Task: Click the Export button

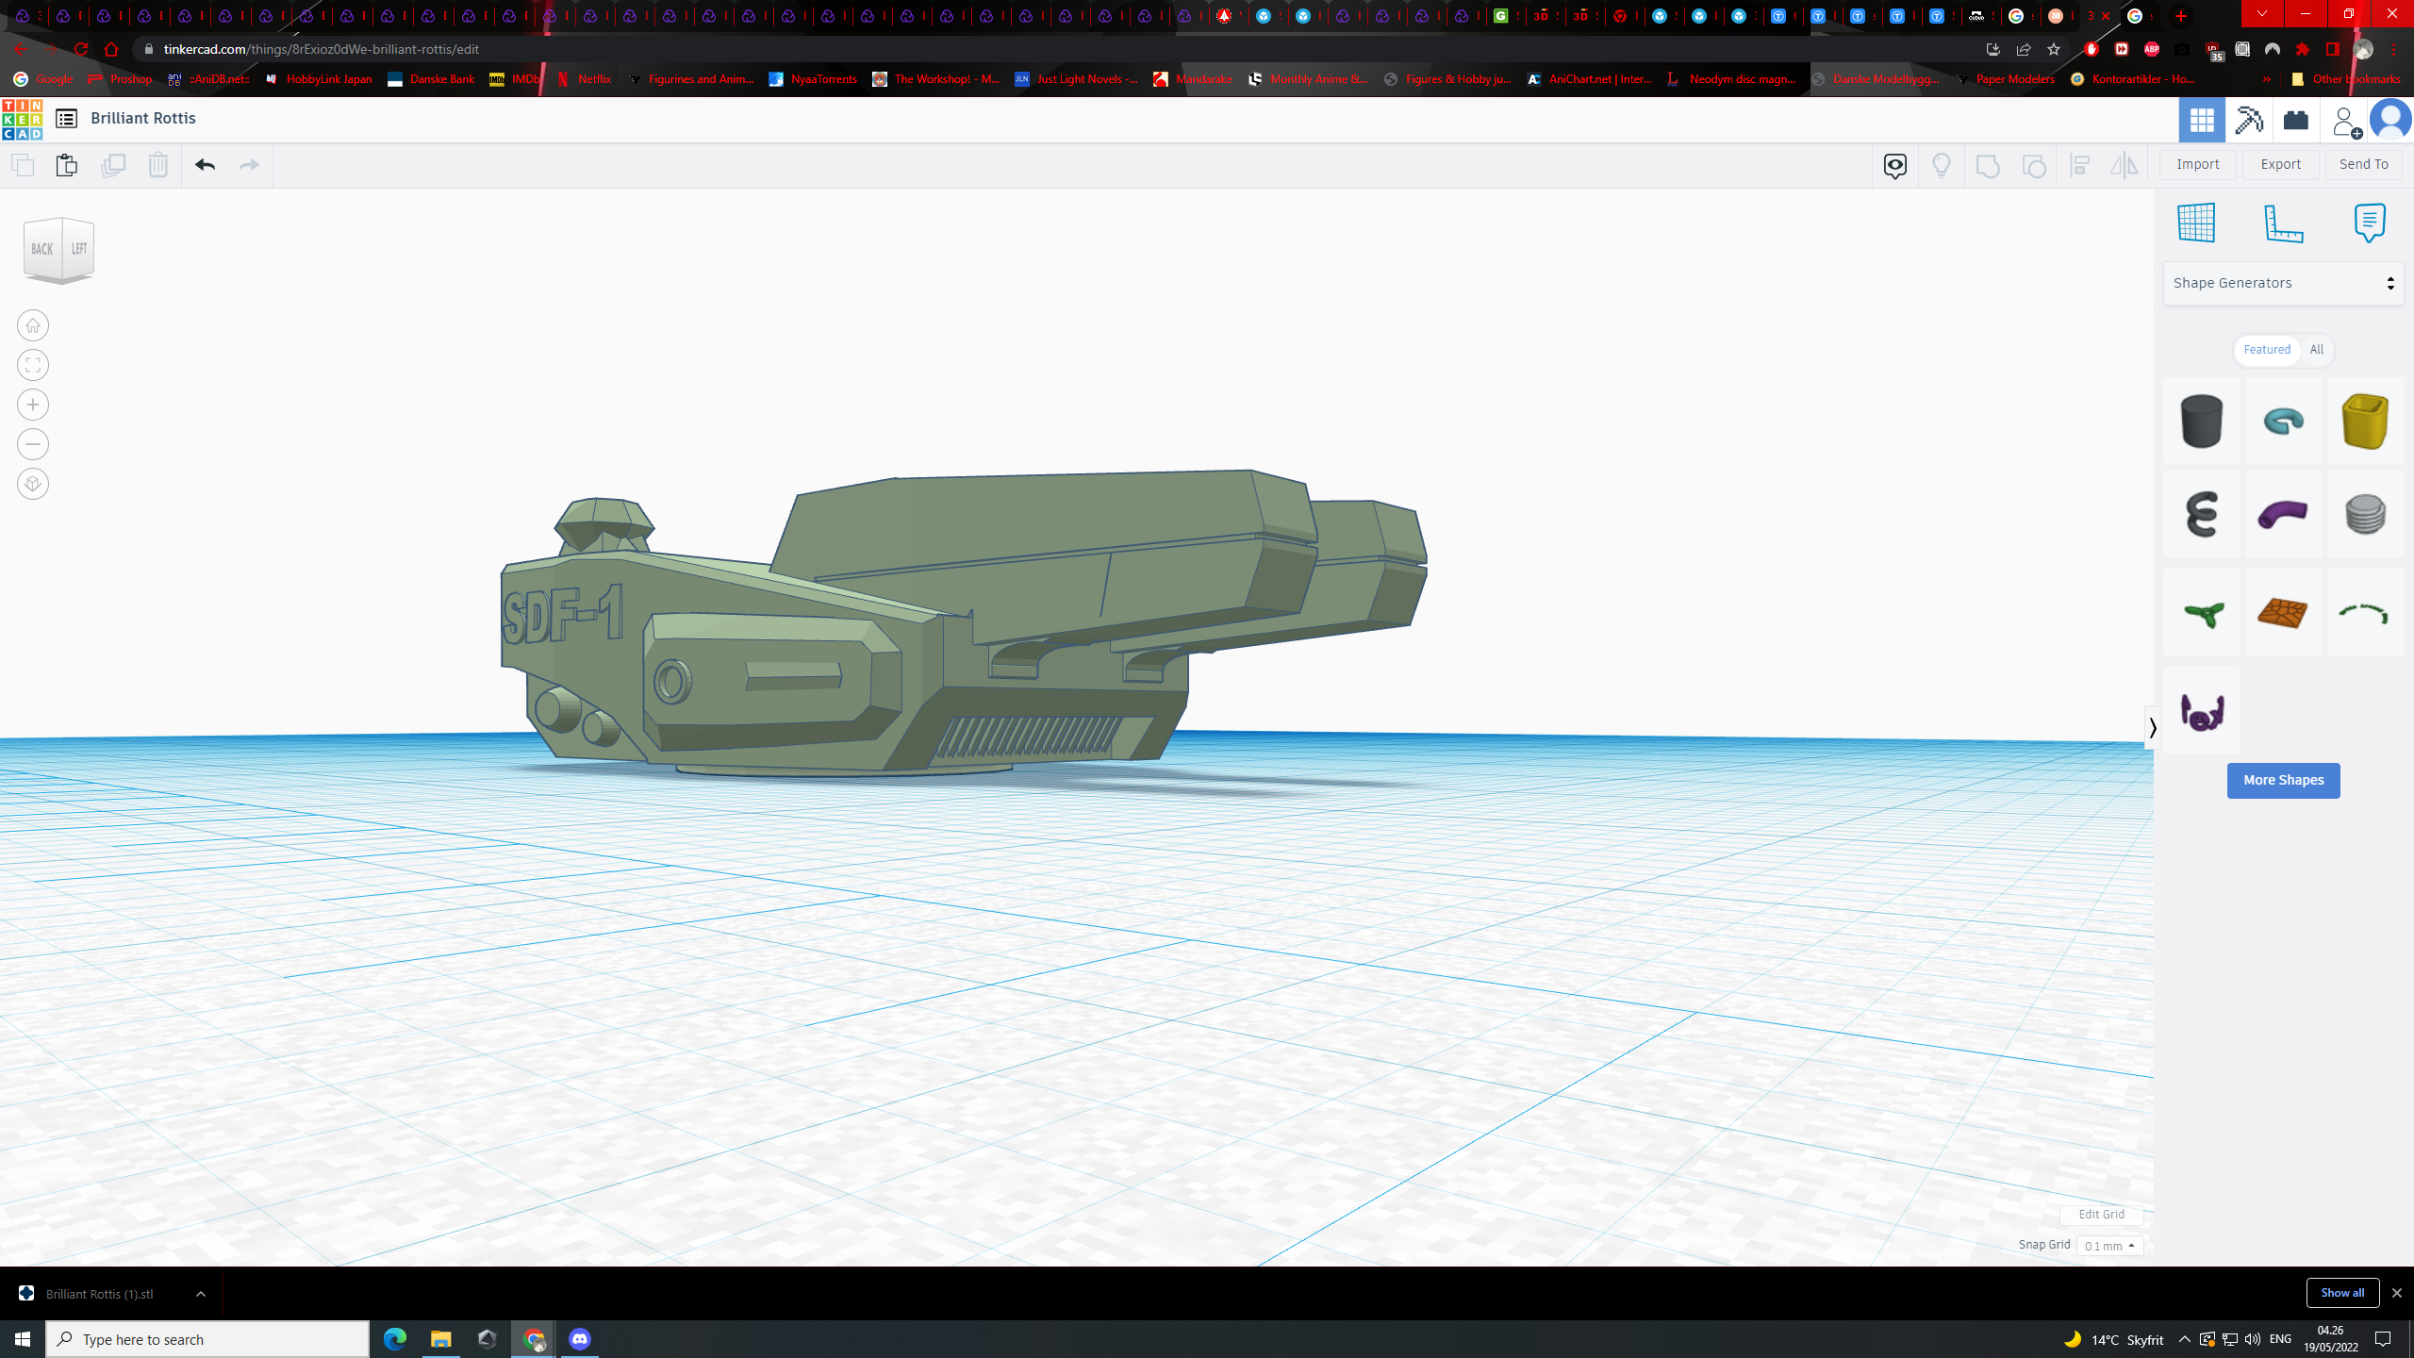Action: click(2281, 164)
